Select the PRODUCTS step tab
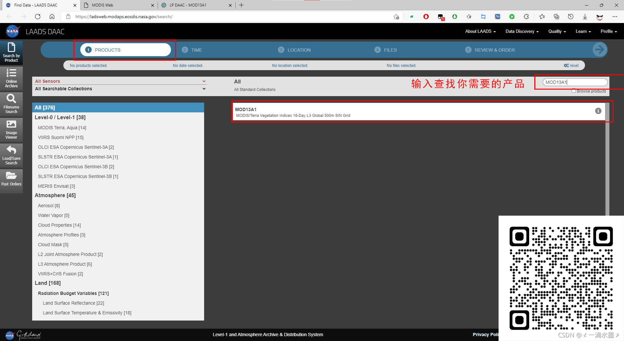Image resolution: width=624 pixels, height=341 pixels. 125,50
